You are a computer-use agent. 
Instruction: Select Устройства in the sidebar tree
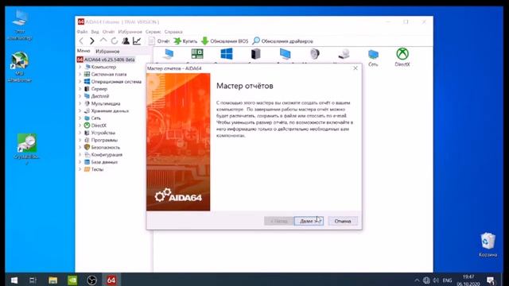99,133
